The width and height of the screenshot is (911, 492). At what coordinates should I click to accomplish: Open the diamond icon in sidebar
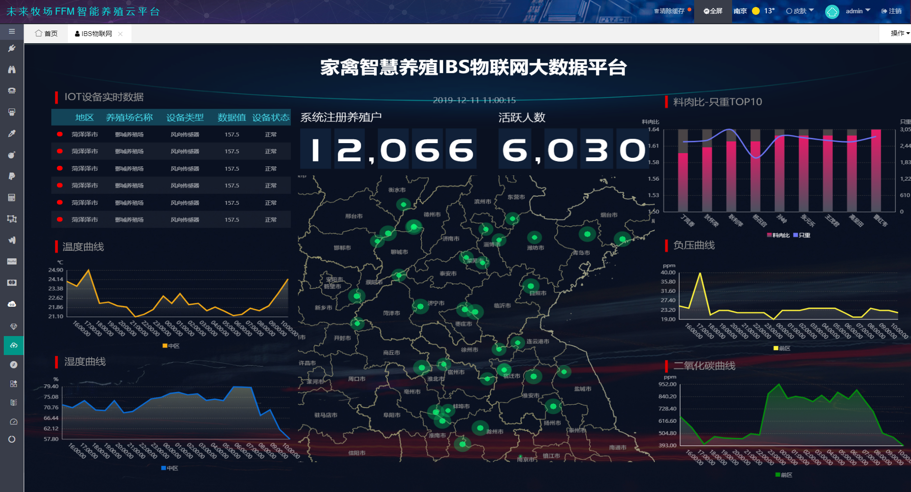13,327
